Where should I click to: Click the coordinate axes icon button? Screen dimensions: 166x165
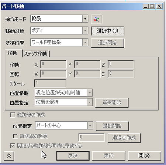click(97, 19)
